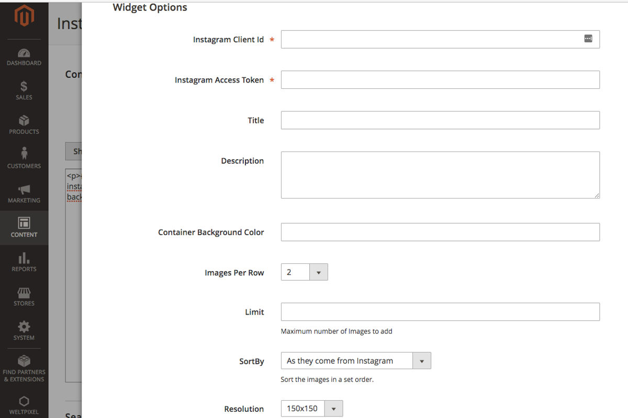This screenshot has width=628, height=418.
Task: Open Find Partners & Extensions cube icon
Action: point(24,361)
